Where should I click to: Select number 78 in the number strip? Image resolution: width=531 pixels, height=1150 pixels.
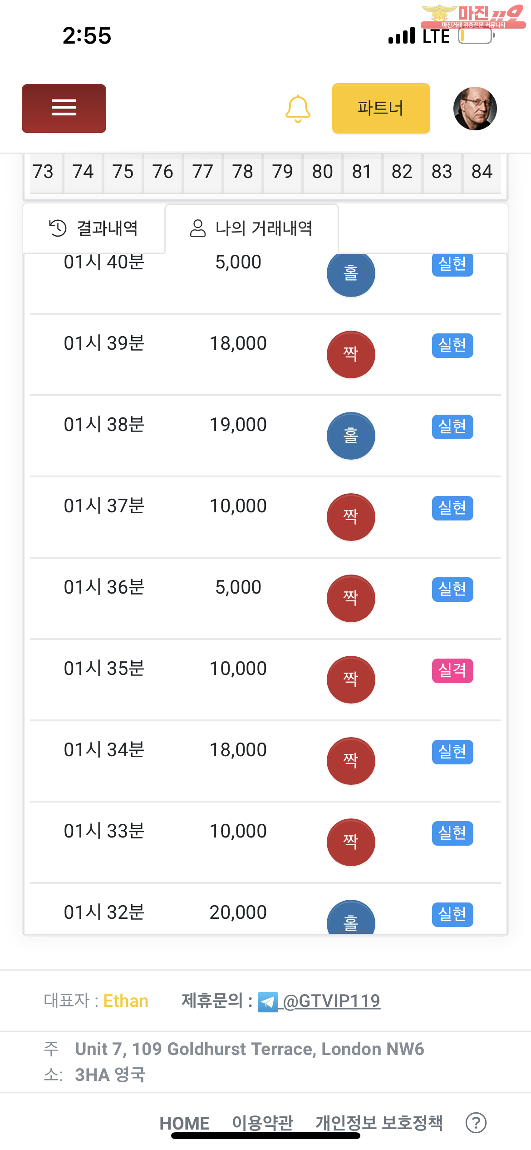click(242, 172)
